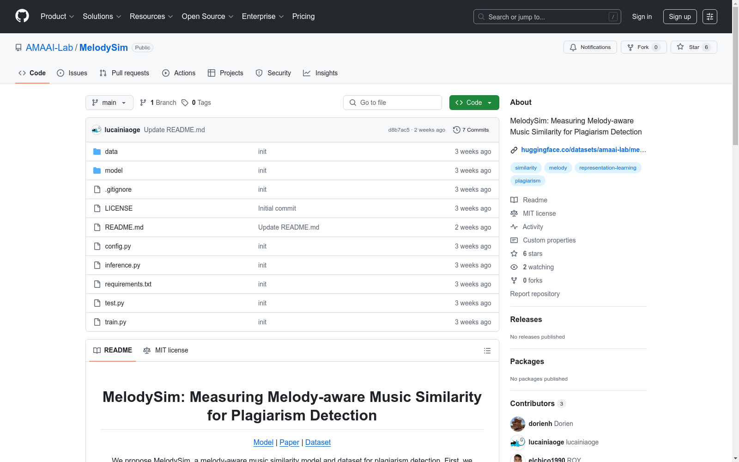Open the Model link in README
The height and width of the screenshot is (462, 739).
pos(263,442)
